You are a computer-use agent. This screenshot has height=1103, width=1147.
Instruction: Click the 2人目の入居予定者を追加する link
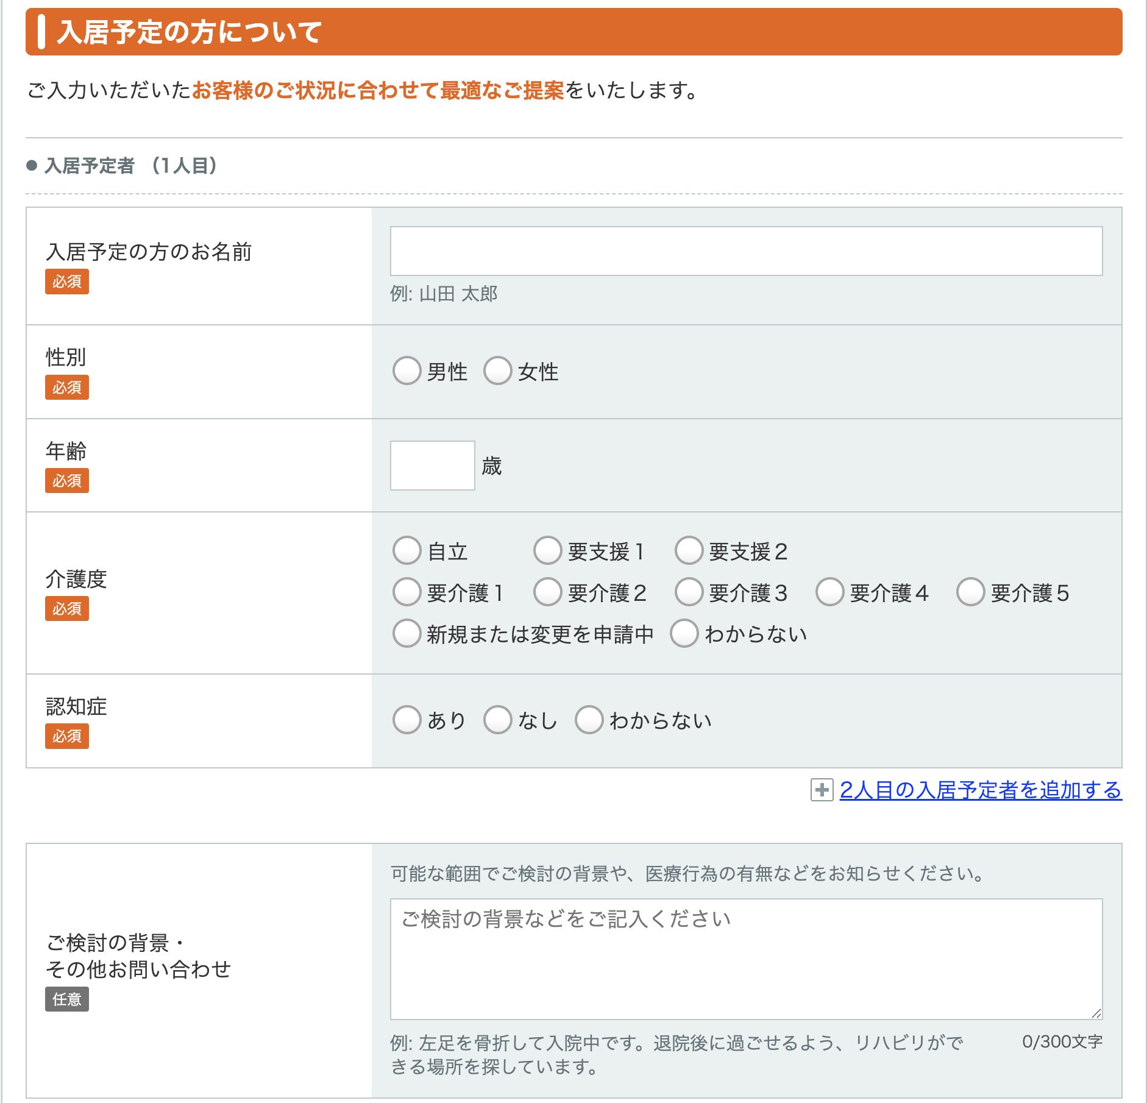coord(980,790)
